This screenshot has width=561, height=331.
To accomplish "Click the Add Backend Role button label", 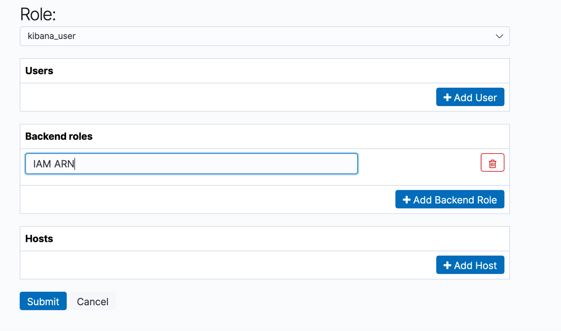I will tap(455, 200).
